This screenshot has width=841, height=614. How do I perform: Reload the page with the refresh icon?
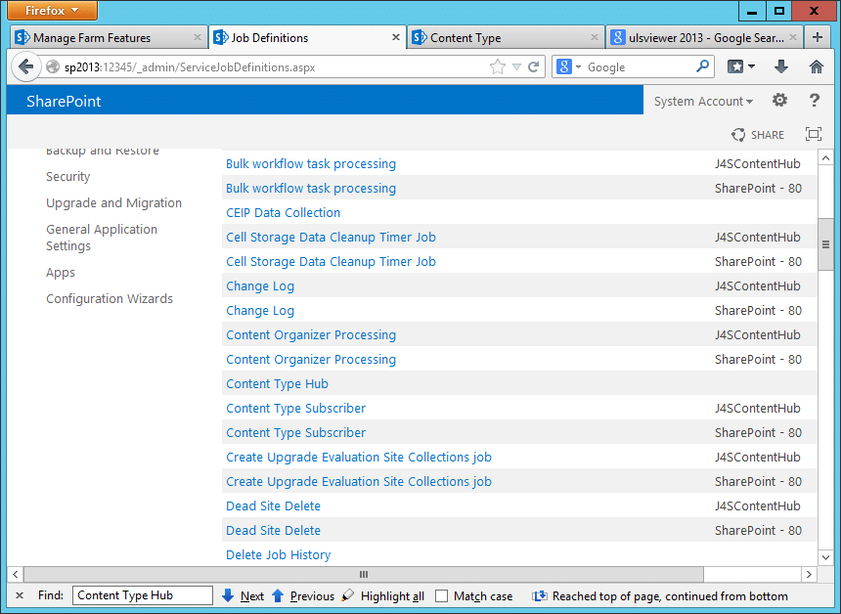(x=533, y=67)
